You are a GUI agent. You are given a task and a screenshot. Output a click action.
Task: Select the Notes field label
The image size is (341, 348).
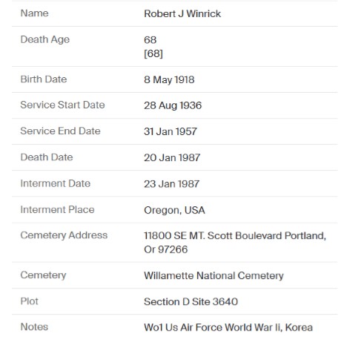point(34,327)
